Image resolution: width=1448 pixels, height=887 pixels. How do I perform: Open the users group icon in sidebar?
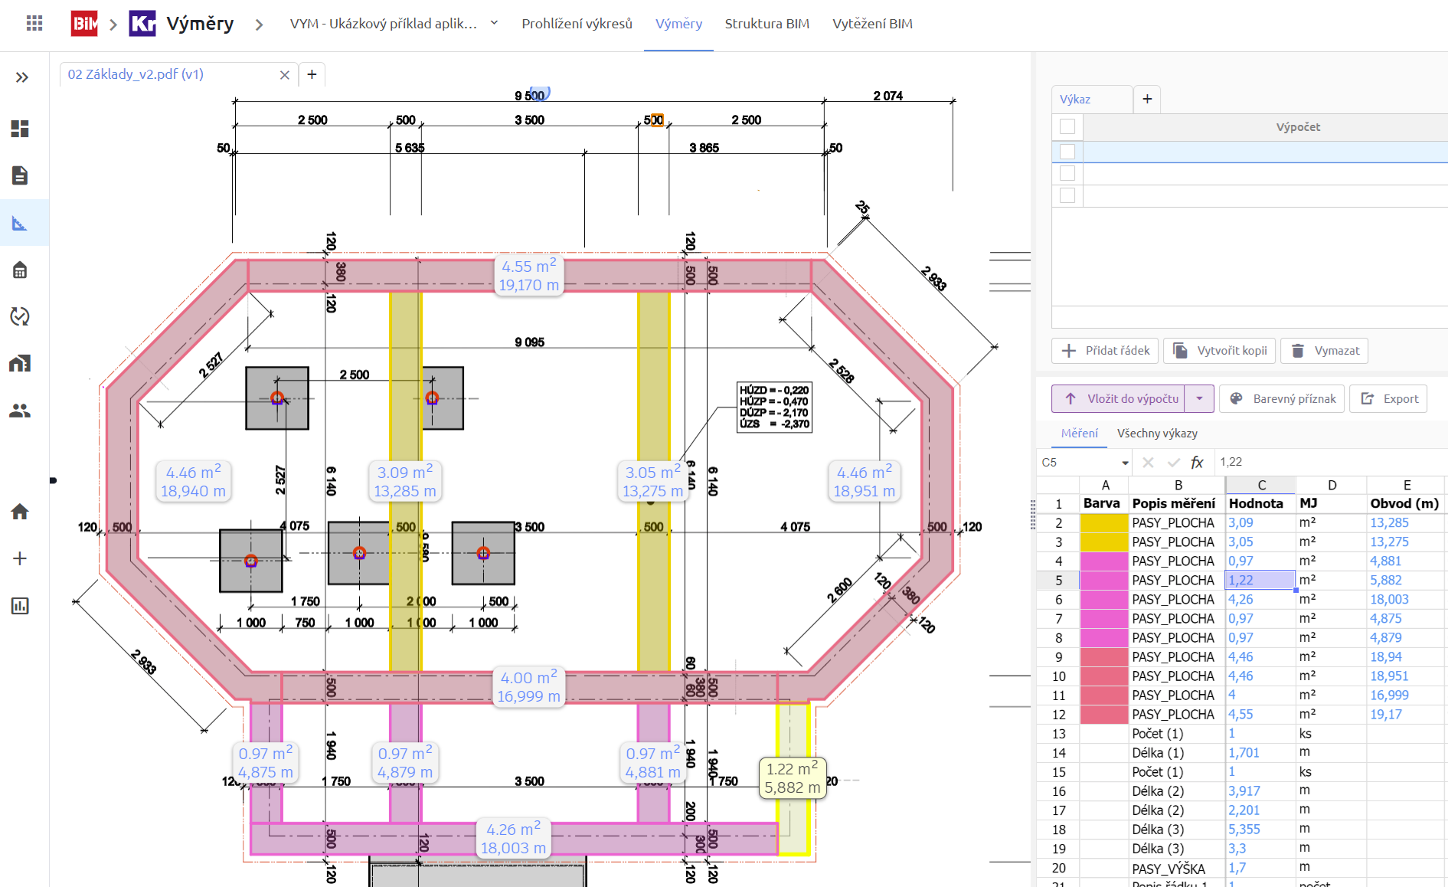click(20, 411)
